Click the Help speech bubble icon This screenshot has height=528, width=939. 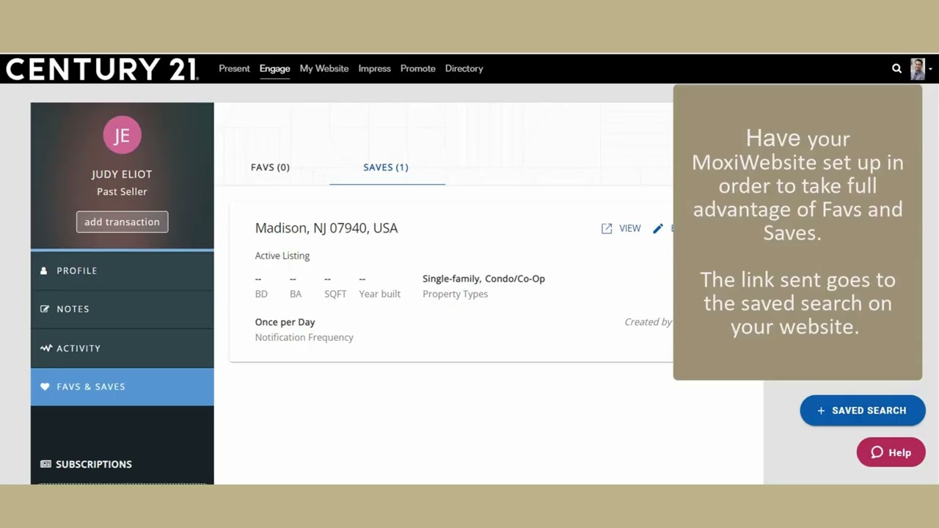click(x=877, y=452)
